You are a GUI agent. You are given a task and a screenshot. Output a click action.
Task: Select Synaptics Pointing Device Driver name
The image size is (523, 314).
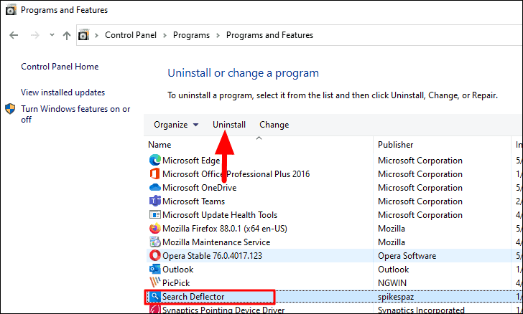tap(223, 310)
